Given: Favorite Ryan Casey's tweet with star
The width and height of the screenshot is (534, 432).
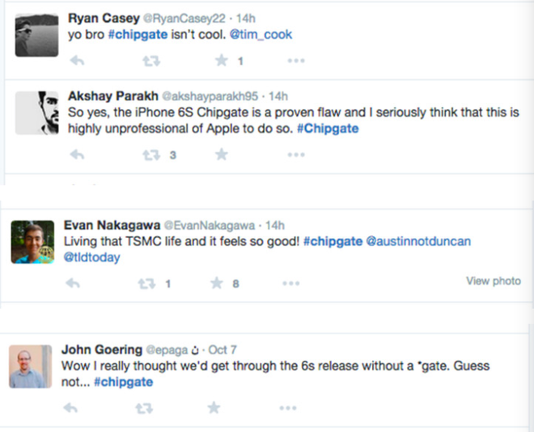Looking at the screenshot, I should (x=220, y=61).
